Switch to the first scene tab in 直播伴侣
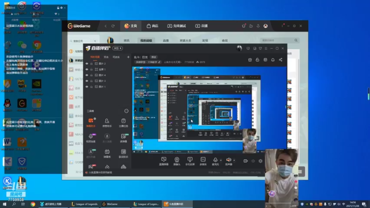The width and height of the screenshot is (370, 208). [95, 57]
